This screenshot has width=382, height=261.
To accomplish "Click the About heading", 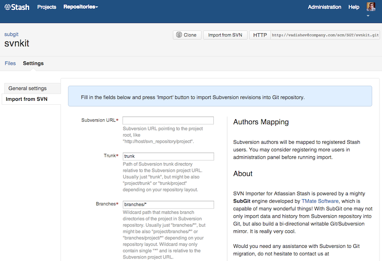I will (x=243, y=174).
